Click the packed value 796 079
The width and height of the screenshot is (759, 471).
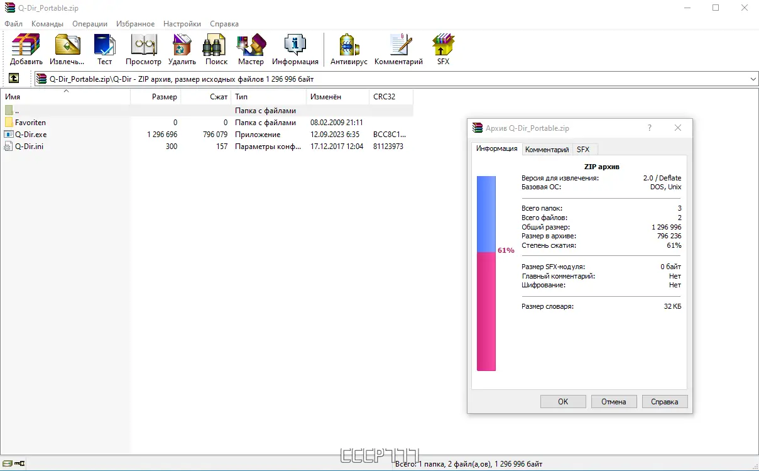(x=215, y=135)
